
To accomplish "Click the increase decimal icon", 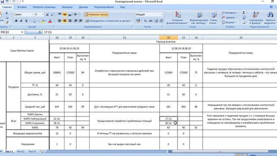I will pos(156,21).
